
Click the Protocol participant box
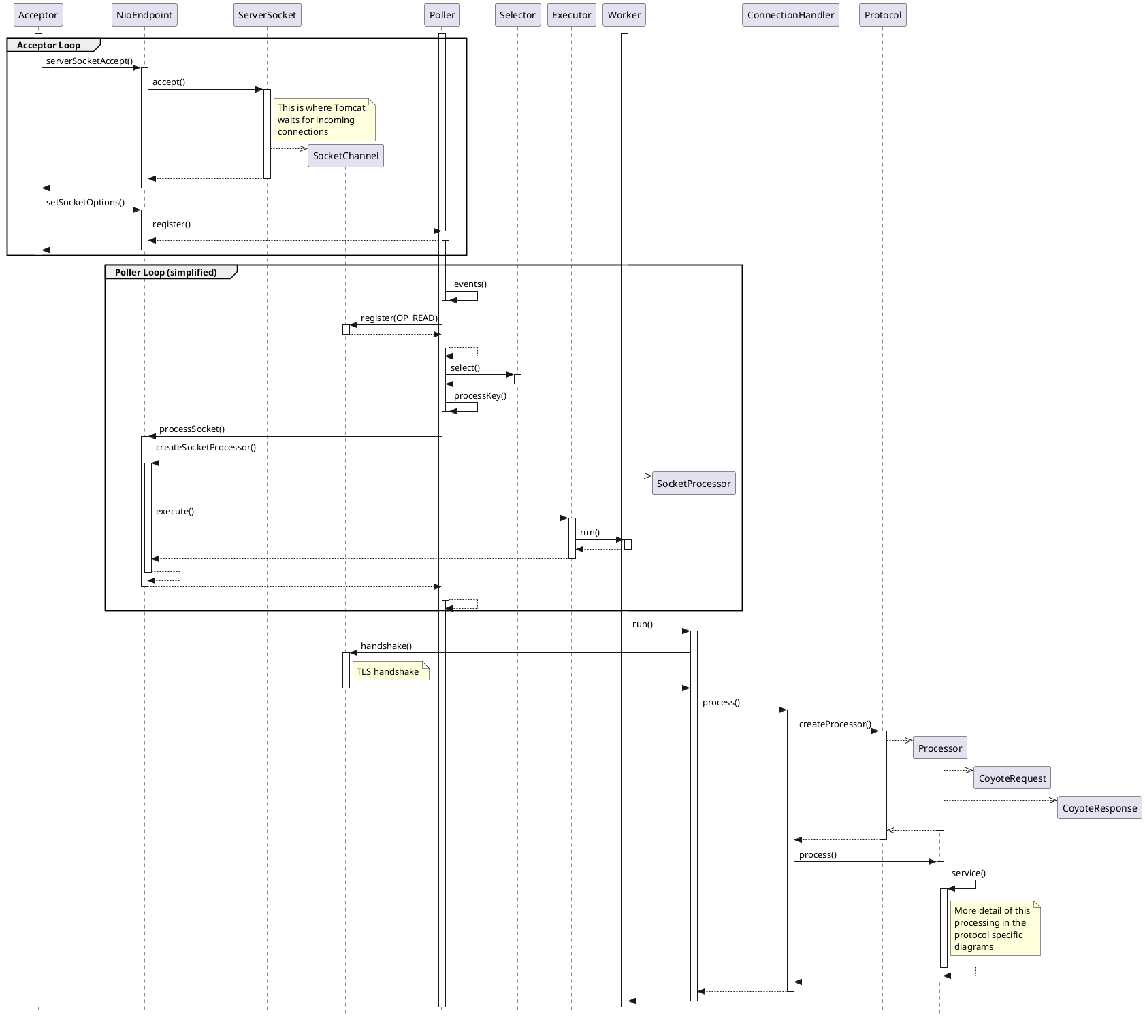[882, 15]
